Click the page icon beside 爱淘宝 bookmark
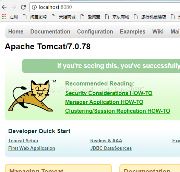180x172 pixels. (82, 17)
